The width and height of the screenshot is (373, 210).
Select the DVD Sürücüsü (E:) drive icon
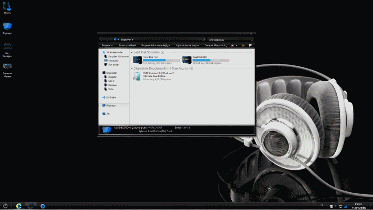(x=138, y=77)
